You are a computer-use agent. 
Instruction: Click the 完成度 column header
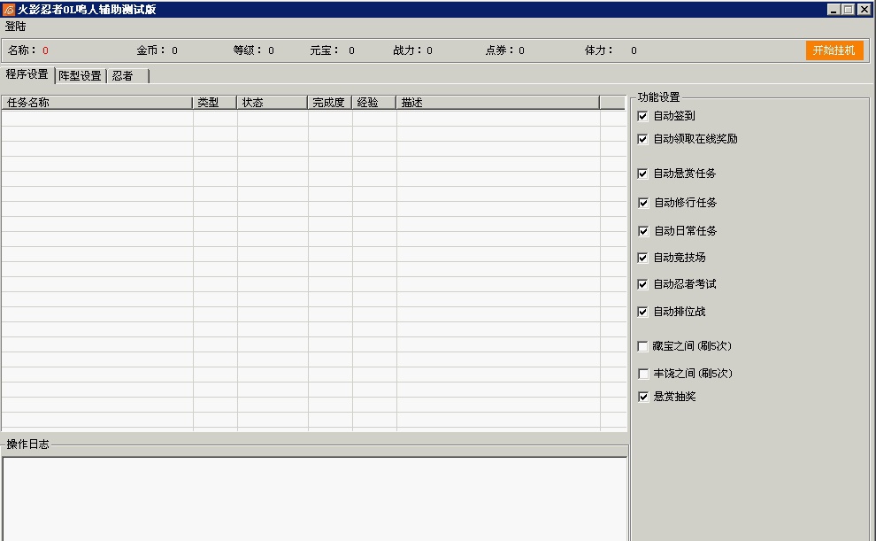(x=330, y=103)
